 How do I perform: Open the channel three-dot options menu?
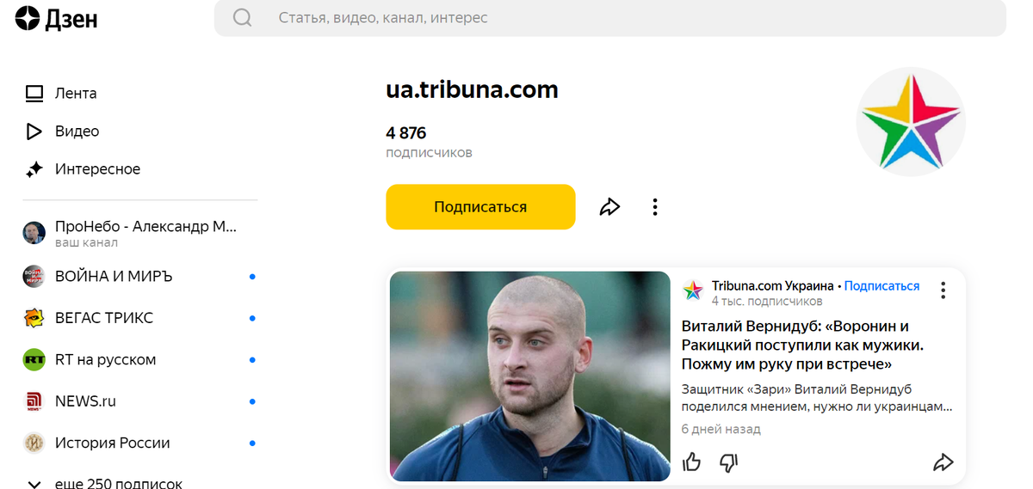[655, 207]
